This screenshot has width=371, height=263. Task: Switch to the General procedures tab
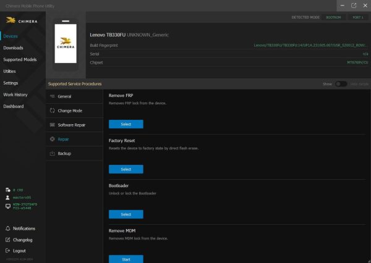(x=74, y=96)
